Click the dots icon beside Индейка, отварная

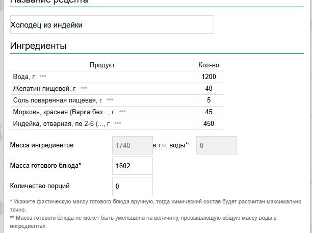pos(118,123)
